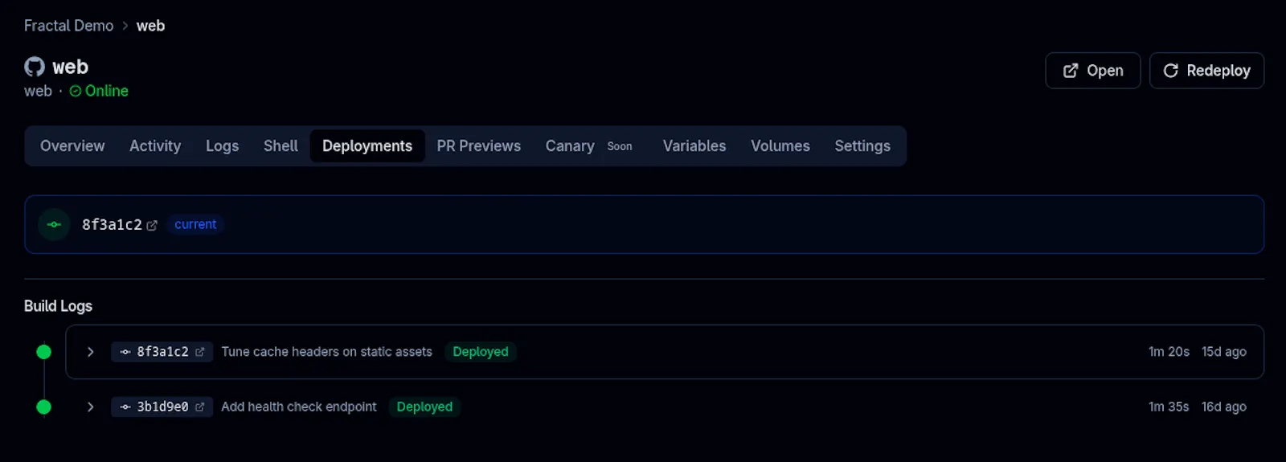Click the Online status check icon

tap(76, 92)
